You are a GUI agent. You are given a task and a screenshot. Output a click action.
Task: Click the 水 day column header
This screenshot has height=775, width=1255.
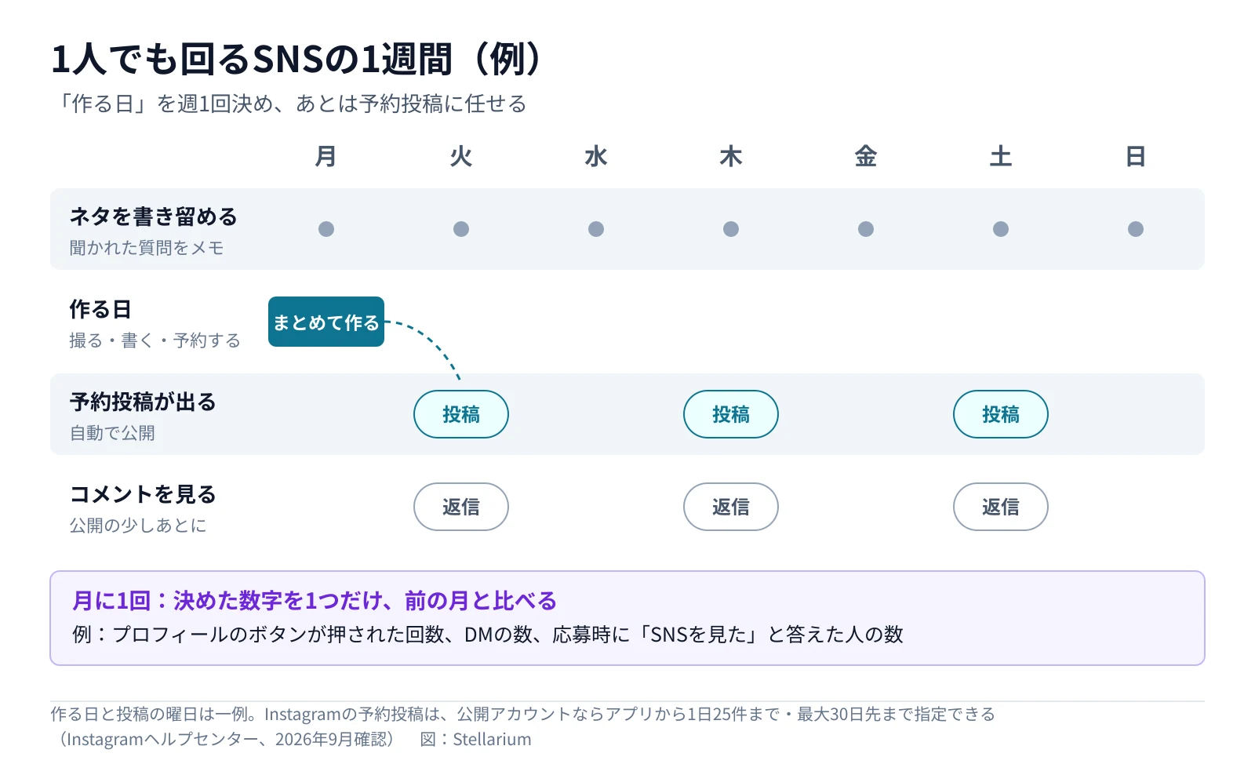click(x=596, y=157)
